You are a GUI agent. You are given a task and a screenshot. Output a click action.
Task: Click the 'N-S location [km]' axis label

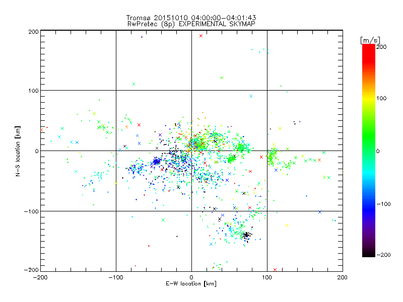(x=18, y=151)
